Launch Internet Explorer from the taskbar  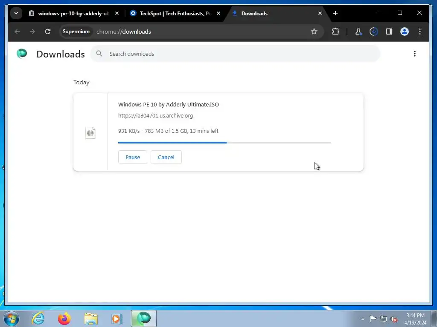38,318
